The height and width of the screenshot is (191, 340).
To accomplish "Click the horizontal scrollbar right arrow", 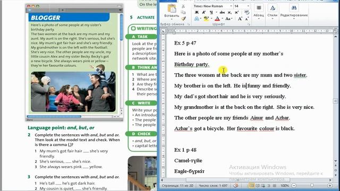I will tap(330, 180).
